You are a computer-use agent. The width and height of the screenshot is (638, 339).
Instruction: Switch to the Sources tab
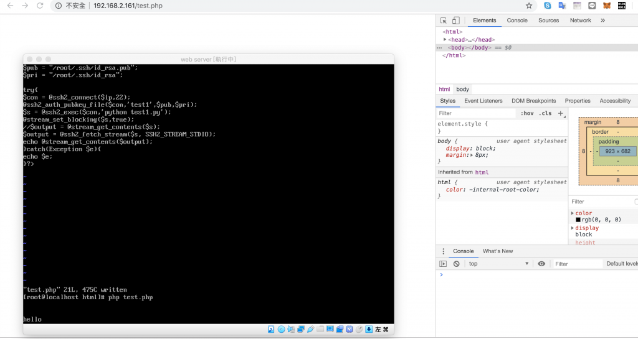coord(548,21)
